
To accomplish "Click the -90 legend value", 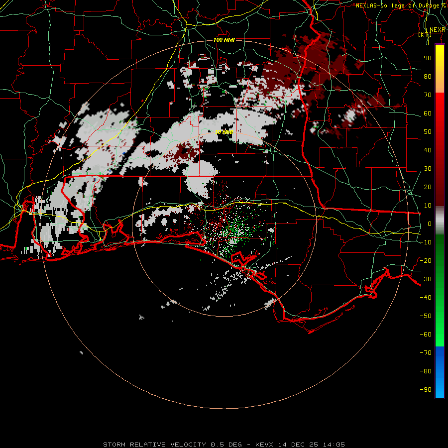I will point(426,390).
